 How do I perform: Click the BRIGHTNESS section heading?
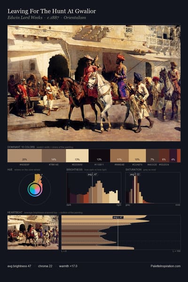click(74, 170)
